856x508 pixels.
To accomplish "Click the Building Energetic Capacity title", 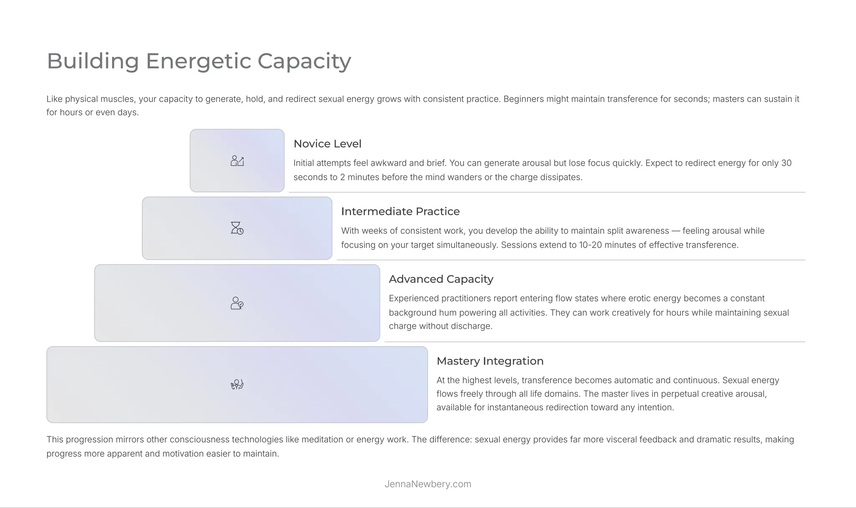I will coord(199,61).
